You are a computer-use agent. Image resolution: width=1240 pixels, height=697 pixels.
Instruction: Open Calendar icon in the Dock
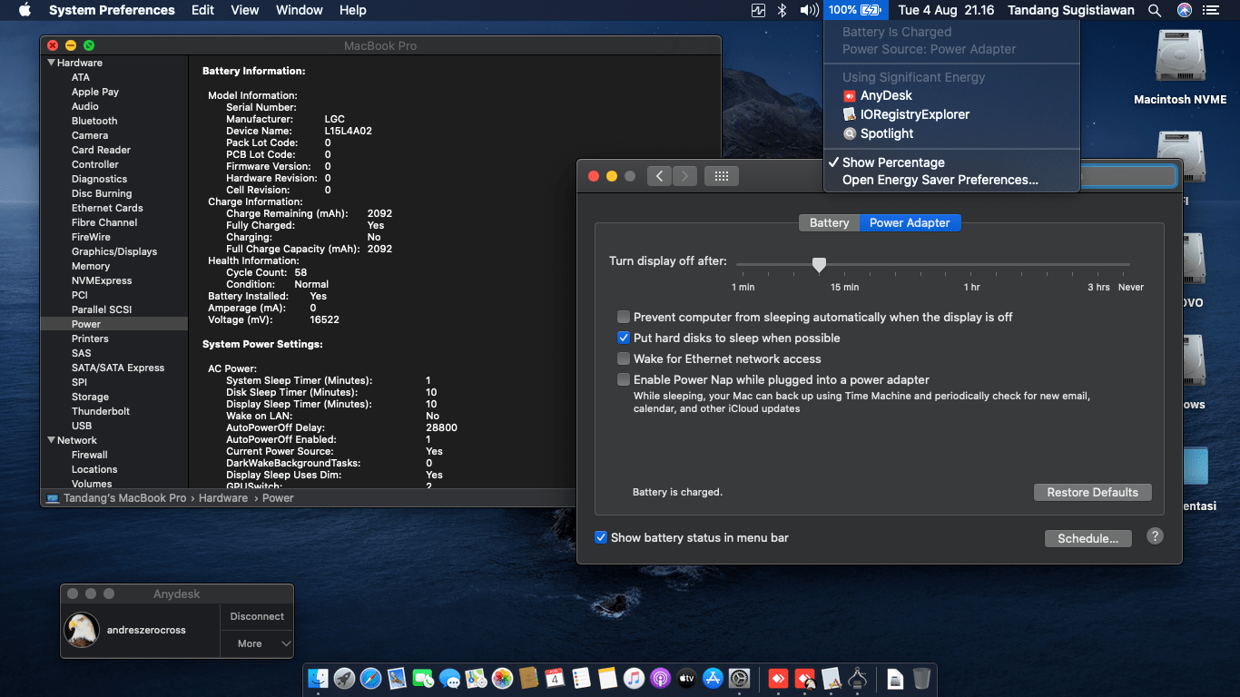[555, 678]
